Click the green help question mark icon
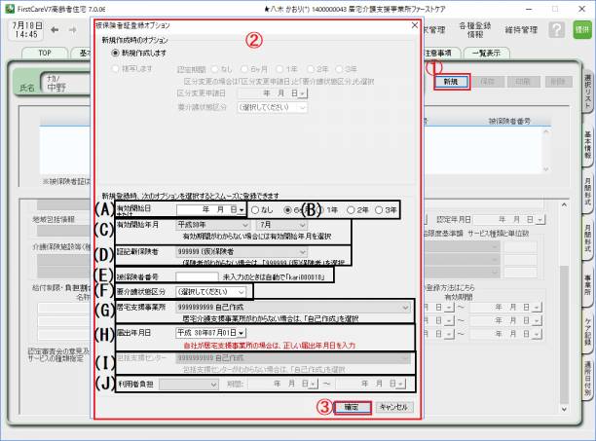Viewport: 596px width, 441px height. (556, 30)
